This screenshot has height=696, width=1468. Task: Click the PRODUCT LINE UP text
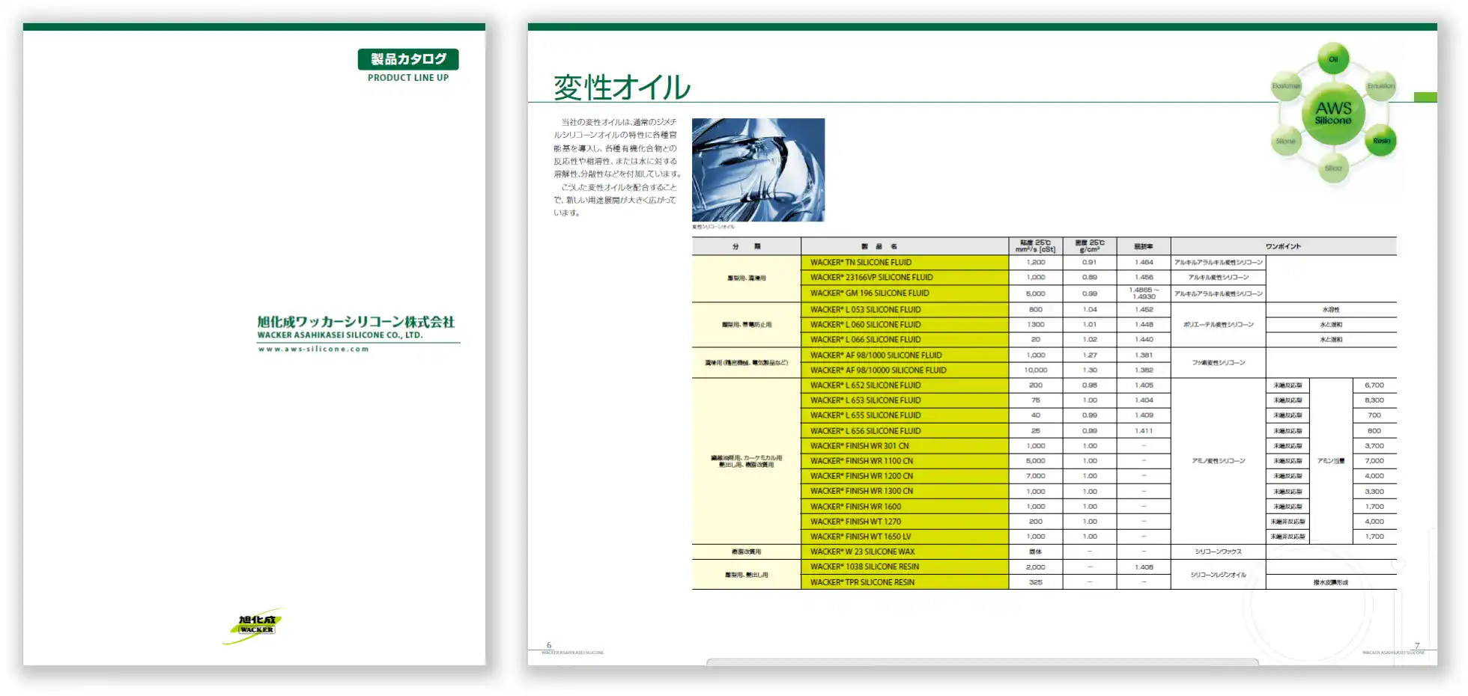(x=408, y=78)
